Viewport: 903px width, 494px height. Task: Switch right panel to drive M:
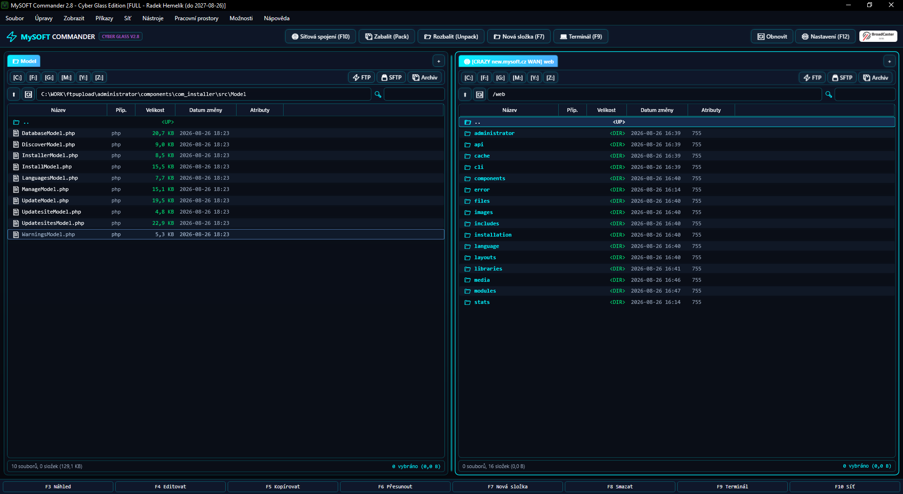point(518,78)
